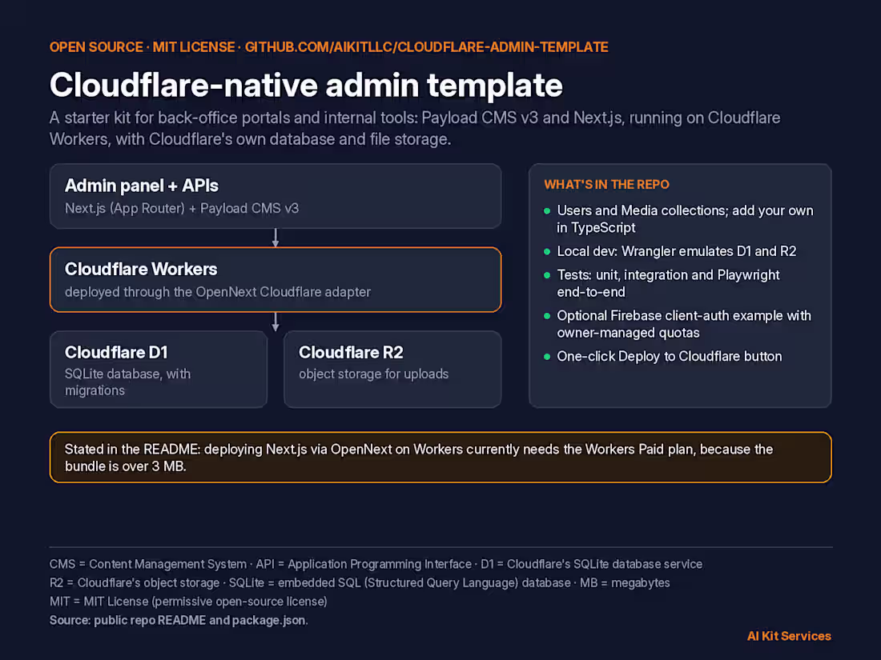The height and width of the screenshot is (660, 881).
Task: Click the WHAT'S IN THE REPO heading
Action: [x=607, y=185]
